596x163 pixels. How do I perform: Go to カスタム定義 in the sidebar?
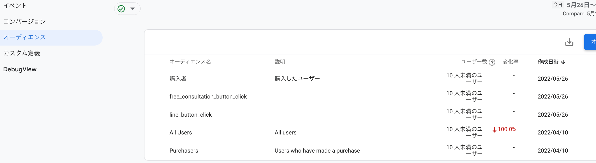click(22, 53)
